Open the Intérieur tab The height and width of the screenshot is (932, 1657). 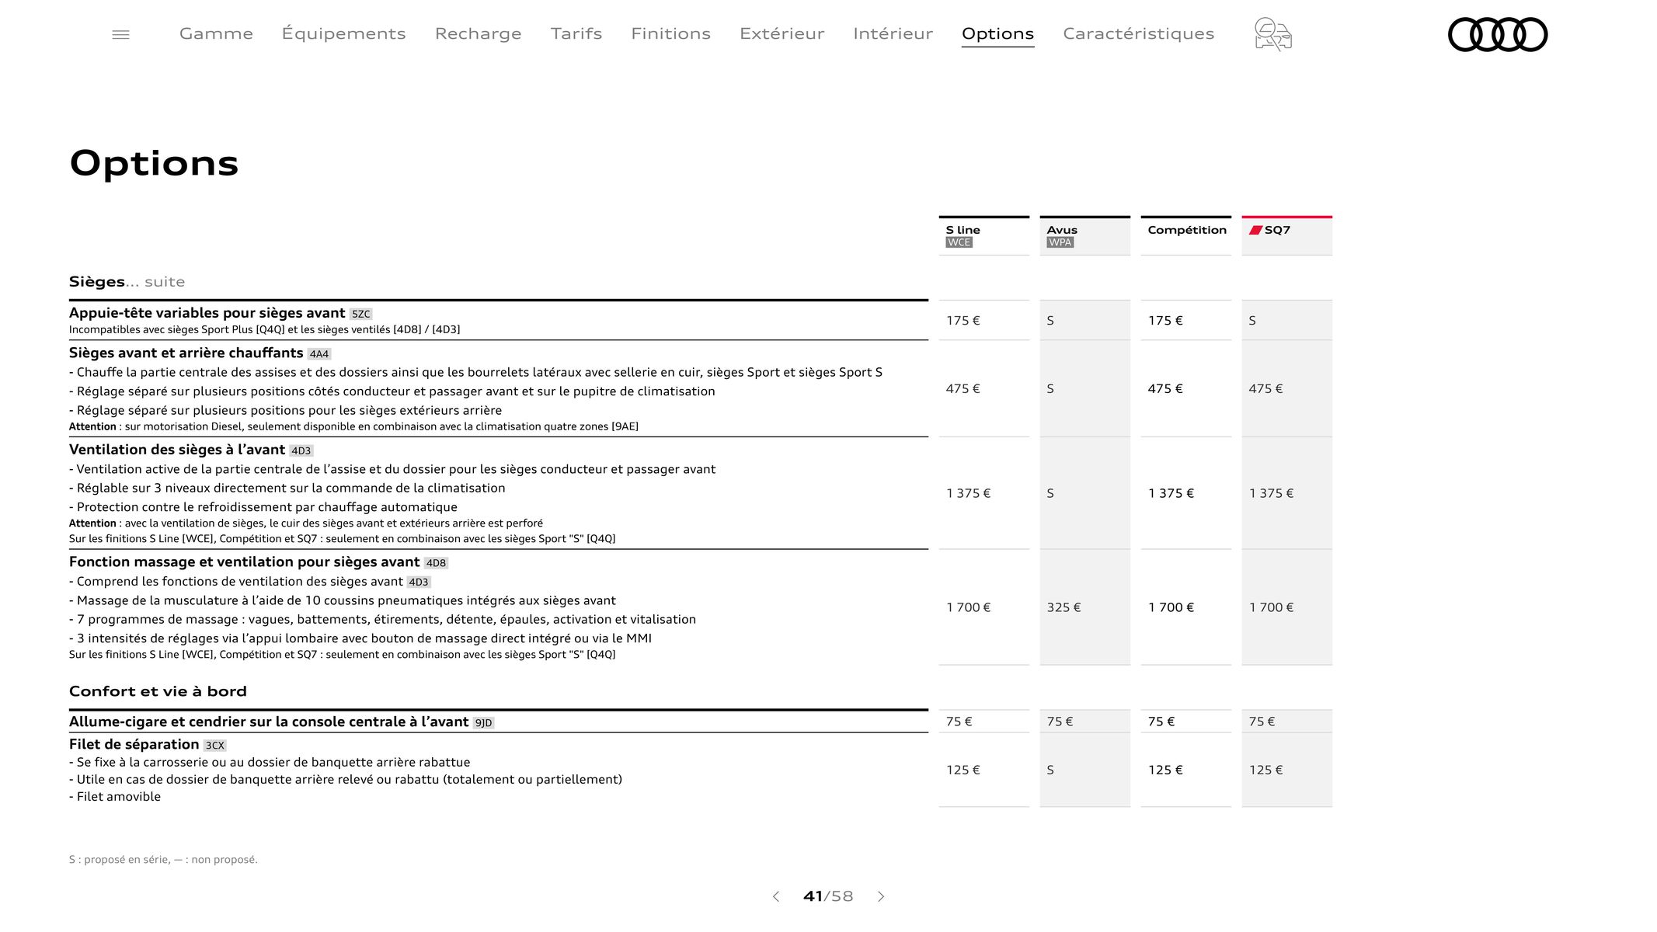coord(893,33)
